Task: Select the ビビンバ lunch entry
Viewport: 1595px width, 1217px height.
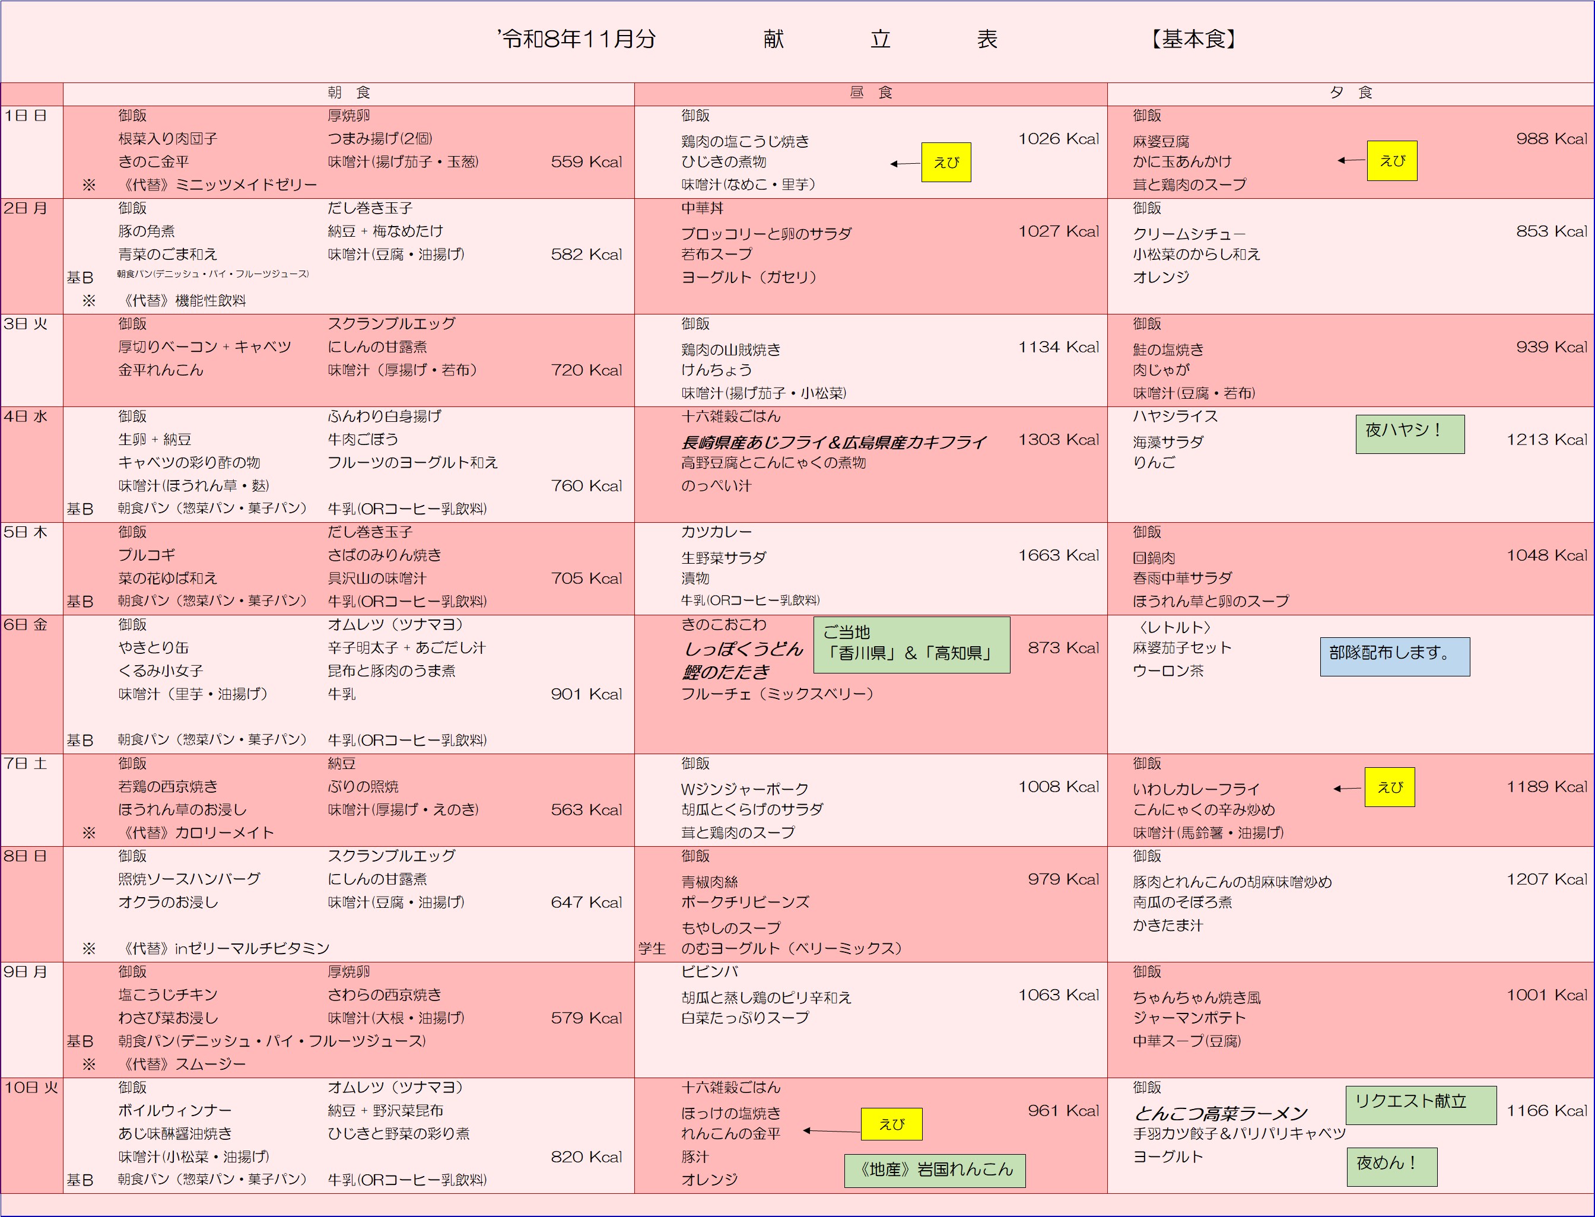Action: click(709, 971)
